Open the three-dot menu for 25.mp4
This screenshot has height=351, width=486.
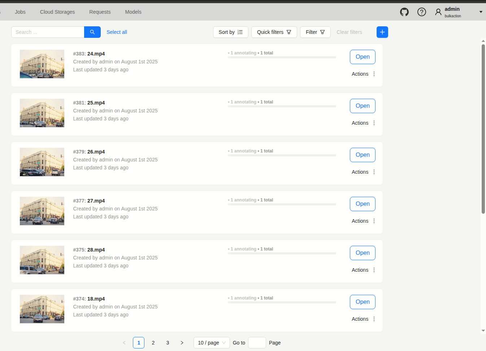pyautogui.click(x=374, y=123)
